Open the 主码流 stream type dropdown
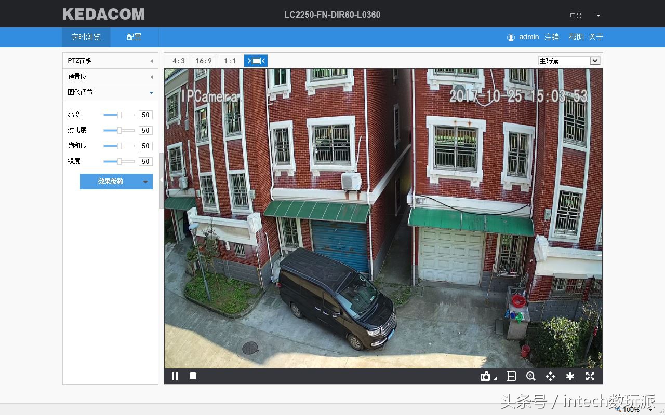Screen dimensions: 665x415 [x=569, y=61]
